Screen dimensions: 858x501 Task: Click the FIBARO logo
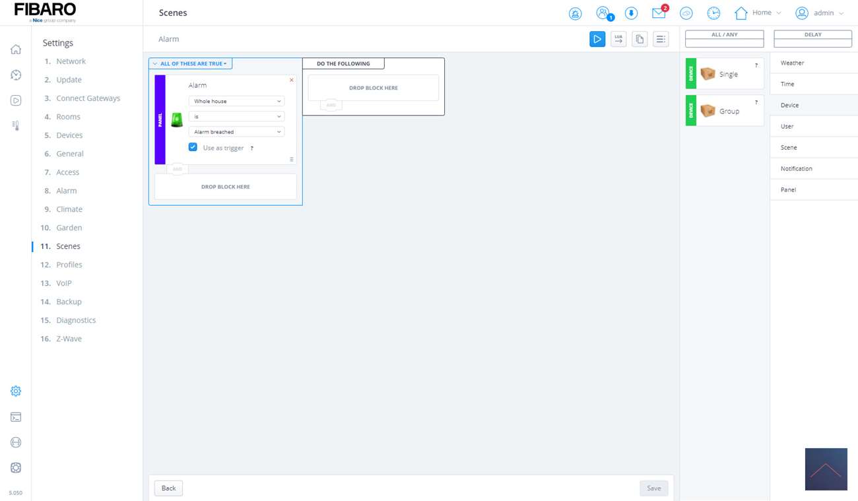[45, 12]
